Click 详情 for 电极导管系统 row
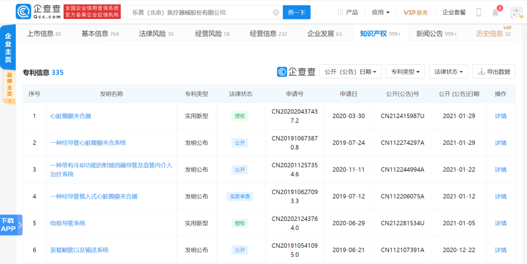 [501, 223]
